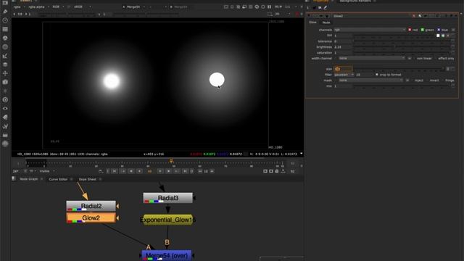Open the 2D view mode dropdown

[283, 14]
